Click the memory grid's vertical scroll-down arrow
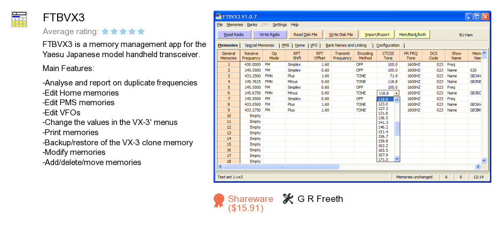This screenshot has width=502, height=227. (x=484, y=160)
